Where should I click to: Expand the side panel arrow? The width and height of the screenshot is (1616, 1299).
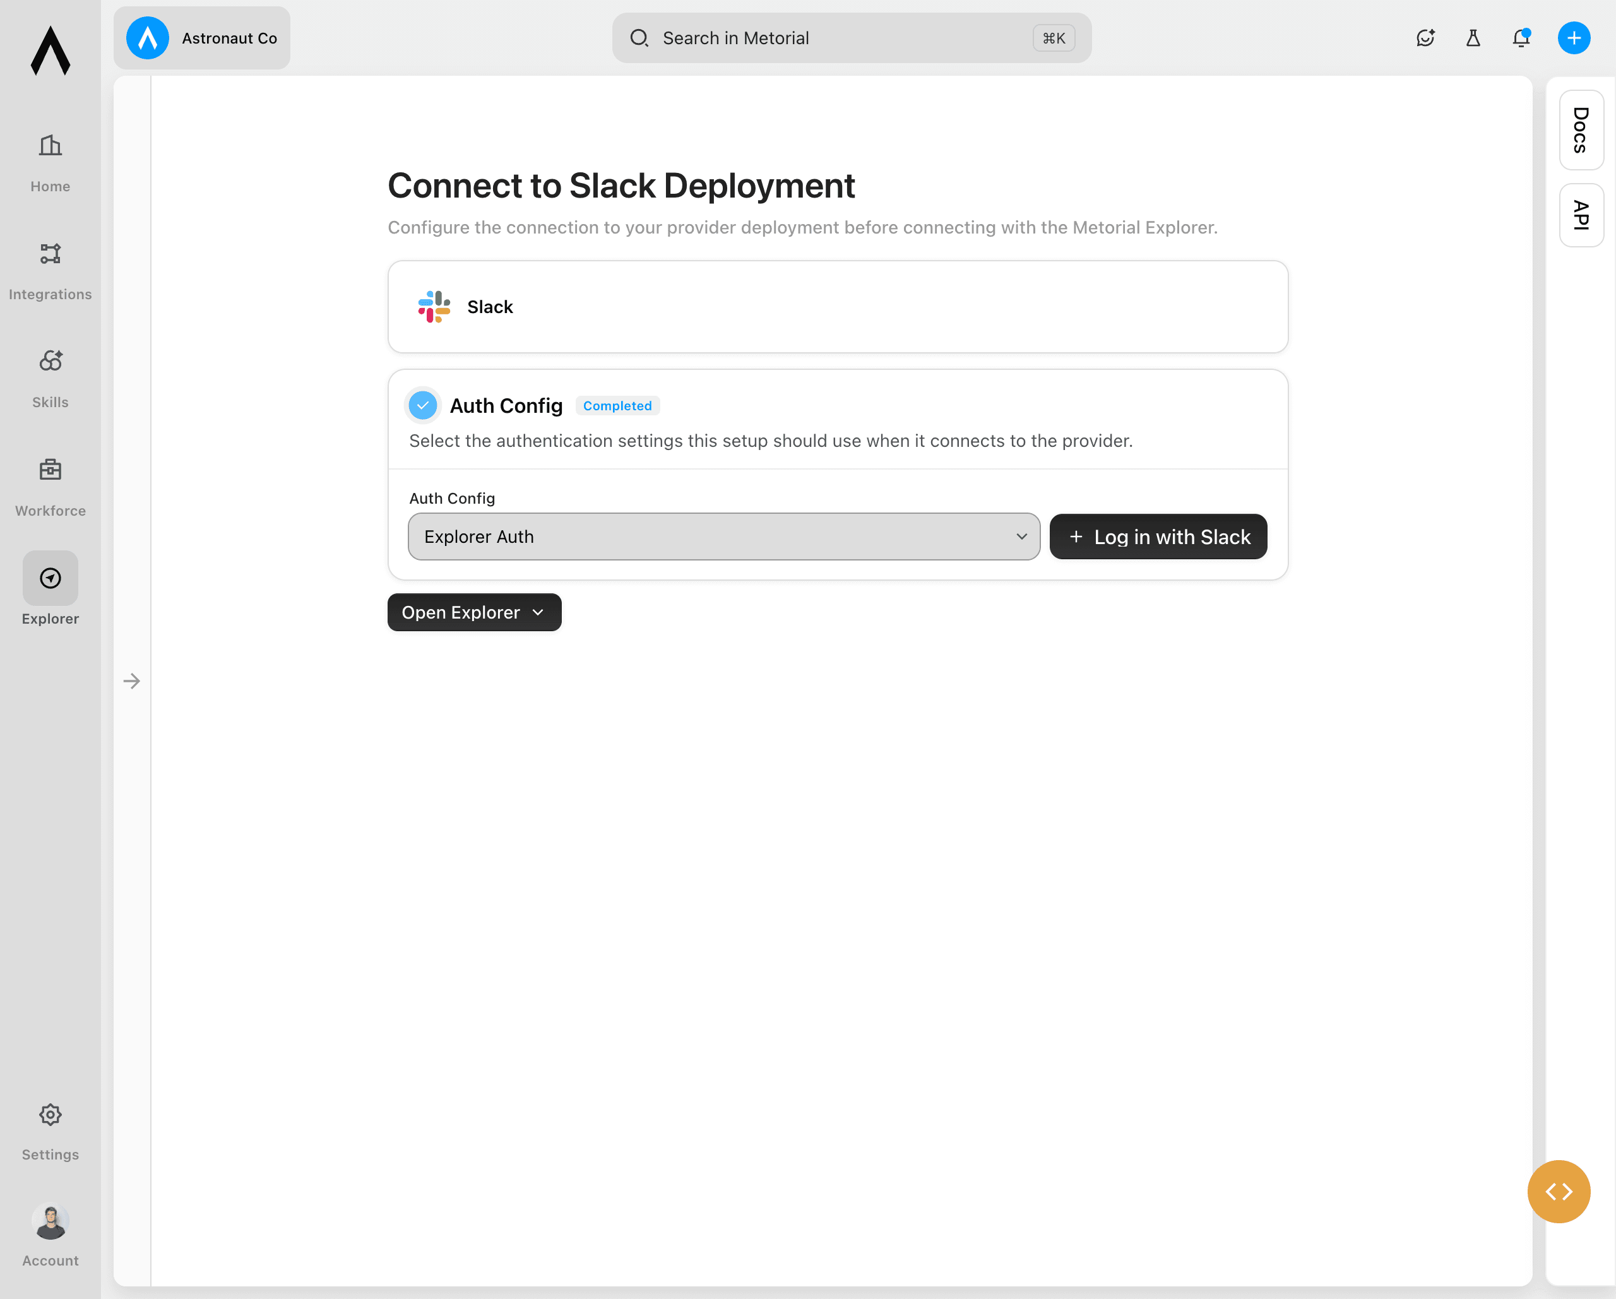(131, 680)
